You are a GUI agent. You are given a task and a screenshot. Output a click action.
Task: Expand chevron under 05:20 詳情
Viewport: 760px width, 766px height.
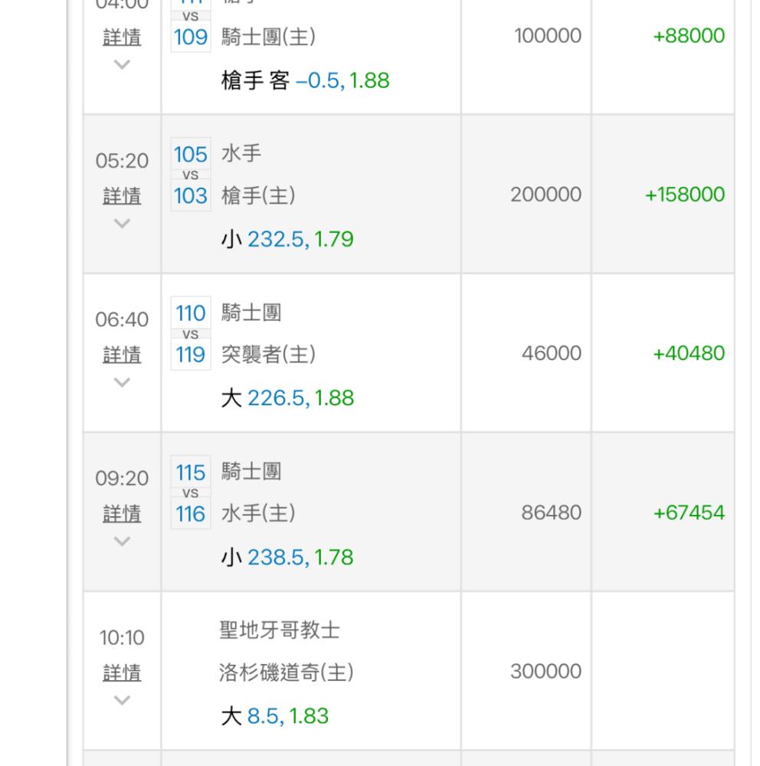pos(122,224)
